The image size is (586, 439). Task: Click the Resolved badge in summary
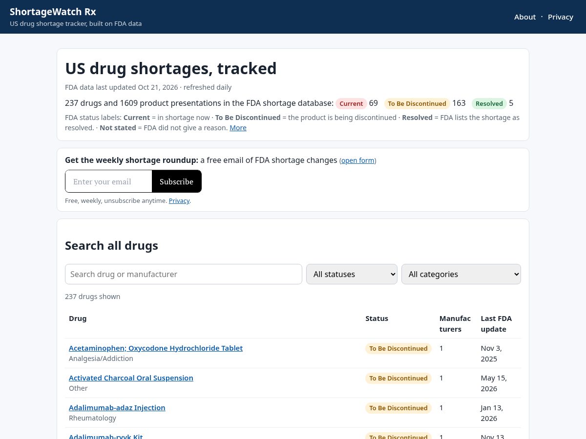(x=489, y=103)
